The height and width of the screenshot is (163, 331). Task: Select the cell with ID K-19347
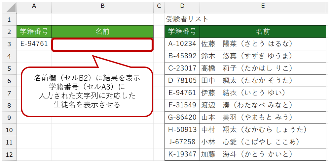(182, 154)
